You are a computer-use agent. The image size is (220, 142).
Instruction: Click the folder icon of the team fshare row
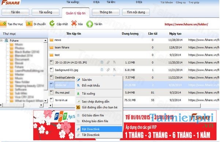51,48
